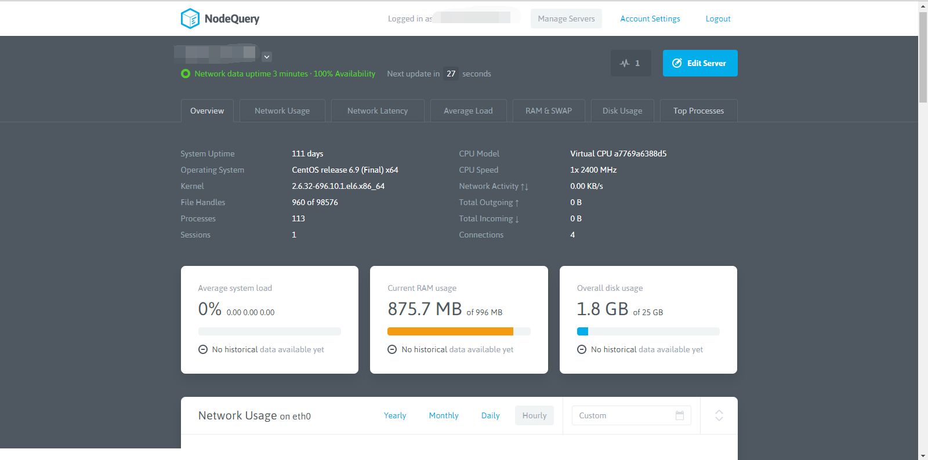928x460 pixels.
Task: Click the kernel version '2.6.32-696.10.1.el6.x86_64'
Action: (x=338, y=186)
